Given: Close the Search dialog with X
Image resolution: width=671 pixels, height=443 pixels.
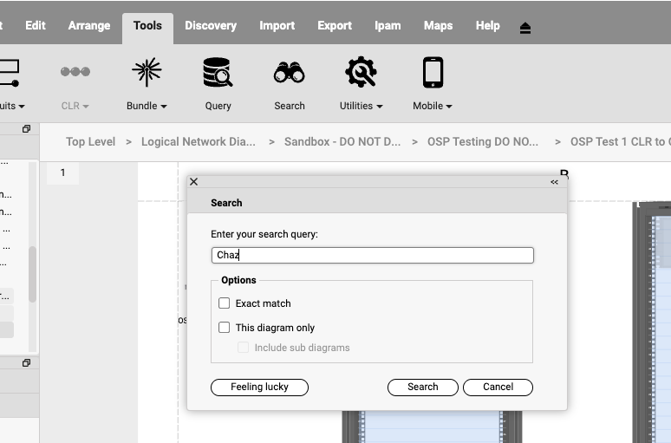Looking at the screenshot, I should point(194,182).
